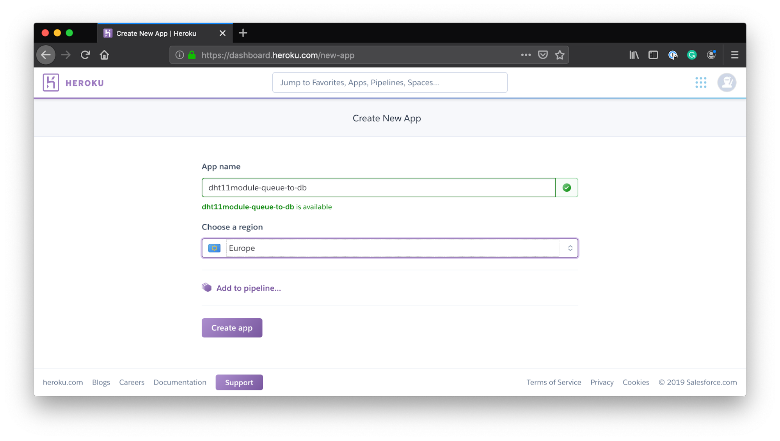Viewport: 780px width, 441px height.
Task: Click the Pocket save icon
Action: [x=543, y=55]
